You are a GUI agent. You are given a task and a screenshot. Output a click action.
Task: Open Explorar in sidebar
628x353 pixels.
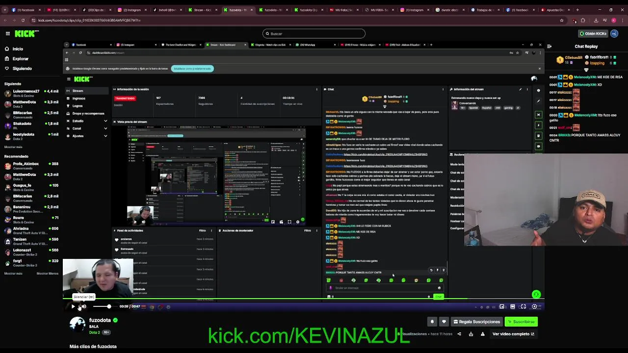20,59
